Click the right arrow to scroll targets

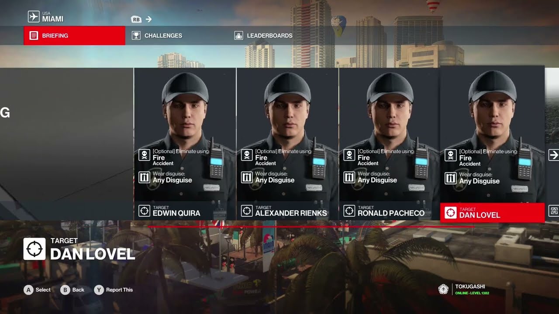coord(553,155)
